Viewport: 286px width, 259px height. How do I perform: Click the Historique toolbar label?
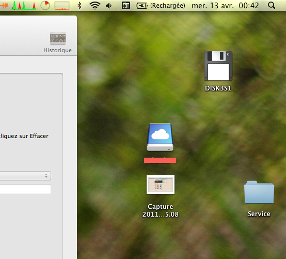point(57,50)
